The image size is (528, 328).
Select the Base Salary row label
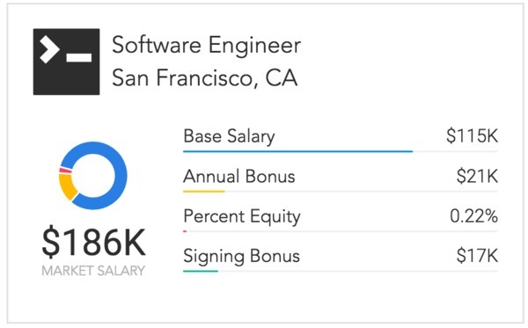pyautogui.click(x=229, y=136)
